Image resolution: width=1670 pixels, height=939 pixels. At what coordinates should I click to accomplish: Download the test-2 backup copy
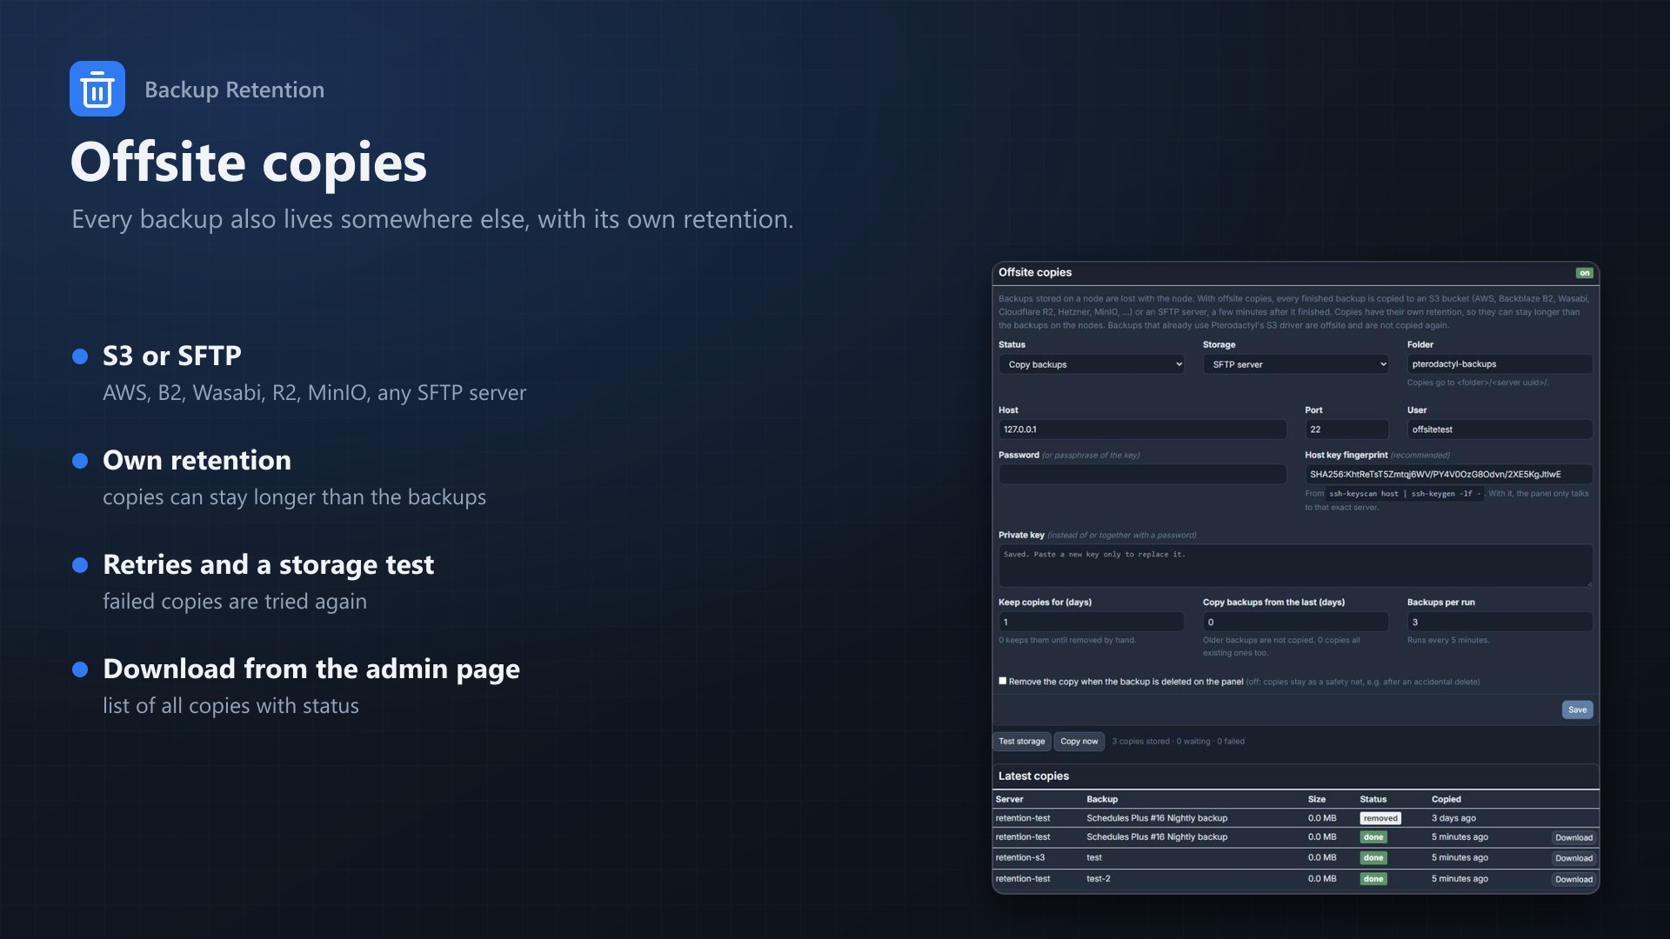tap(1573, 879)
